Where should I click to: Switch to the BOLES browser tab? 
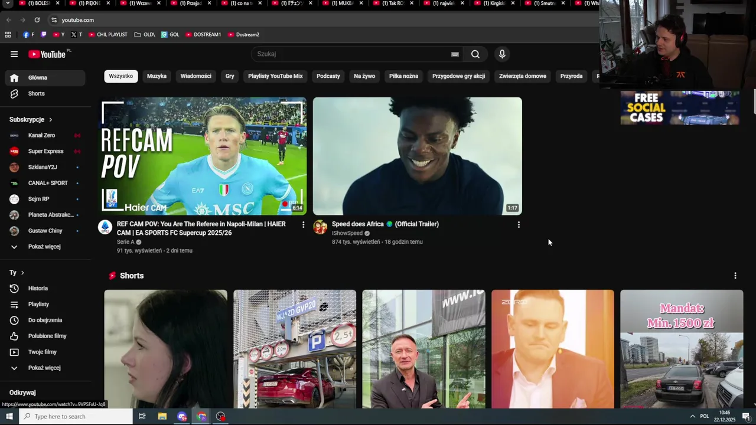click(x=38, y=4)
